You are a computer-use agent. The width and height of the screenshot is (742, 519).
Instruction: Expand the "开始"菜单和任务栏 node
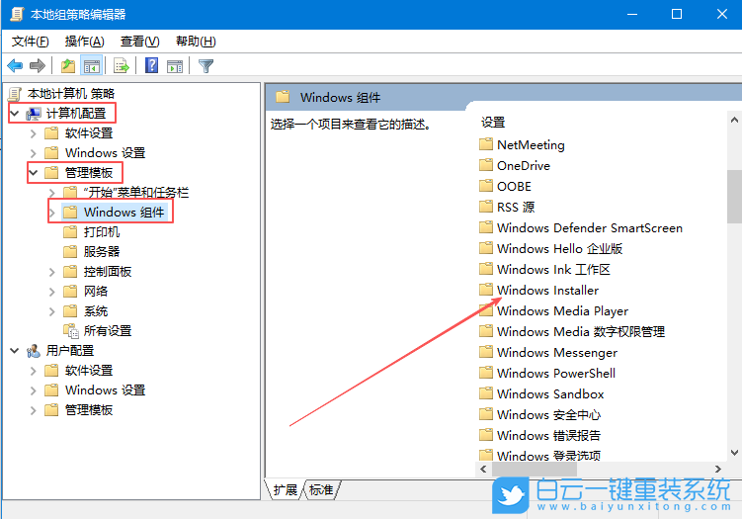[52, 193]
